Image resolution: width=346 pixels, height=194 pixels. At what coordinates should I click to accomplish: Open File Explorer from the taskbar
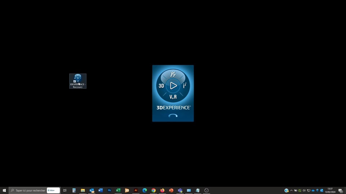(83, 190)
